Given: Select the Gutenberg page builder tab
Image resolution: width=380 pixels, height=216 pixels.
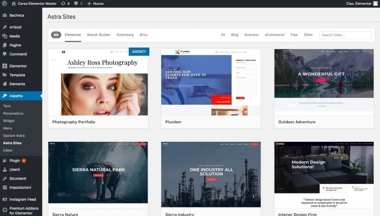Looking at the screenshot, I should point(125,35).
